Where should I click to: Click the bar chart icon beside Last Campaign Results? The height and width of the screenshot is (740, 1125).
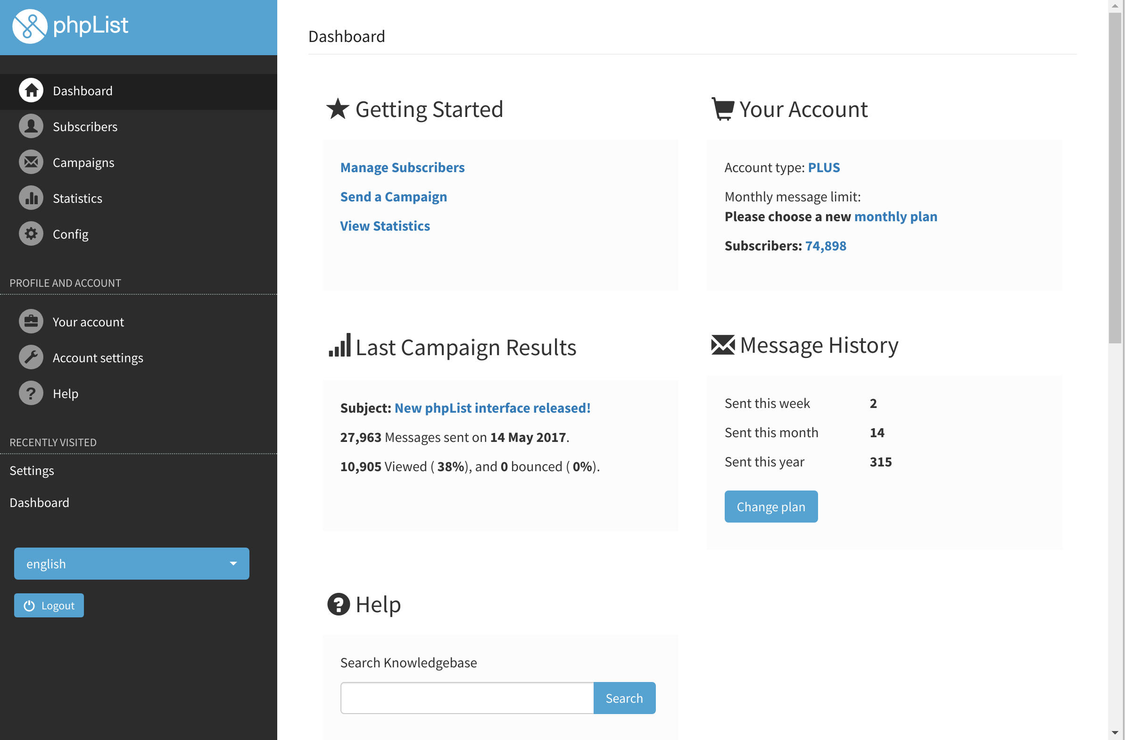pyautogui.click(x=339, y=345)
